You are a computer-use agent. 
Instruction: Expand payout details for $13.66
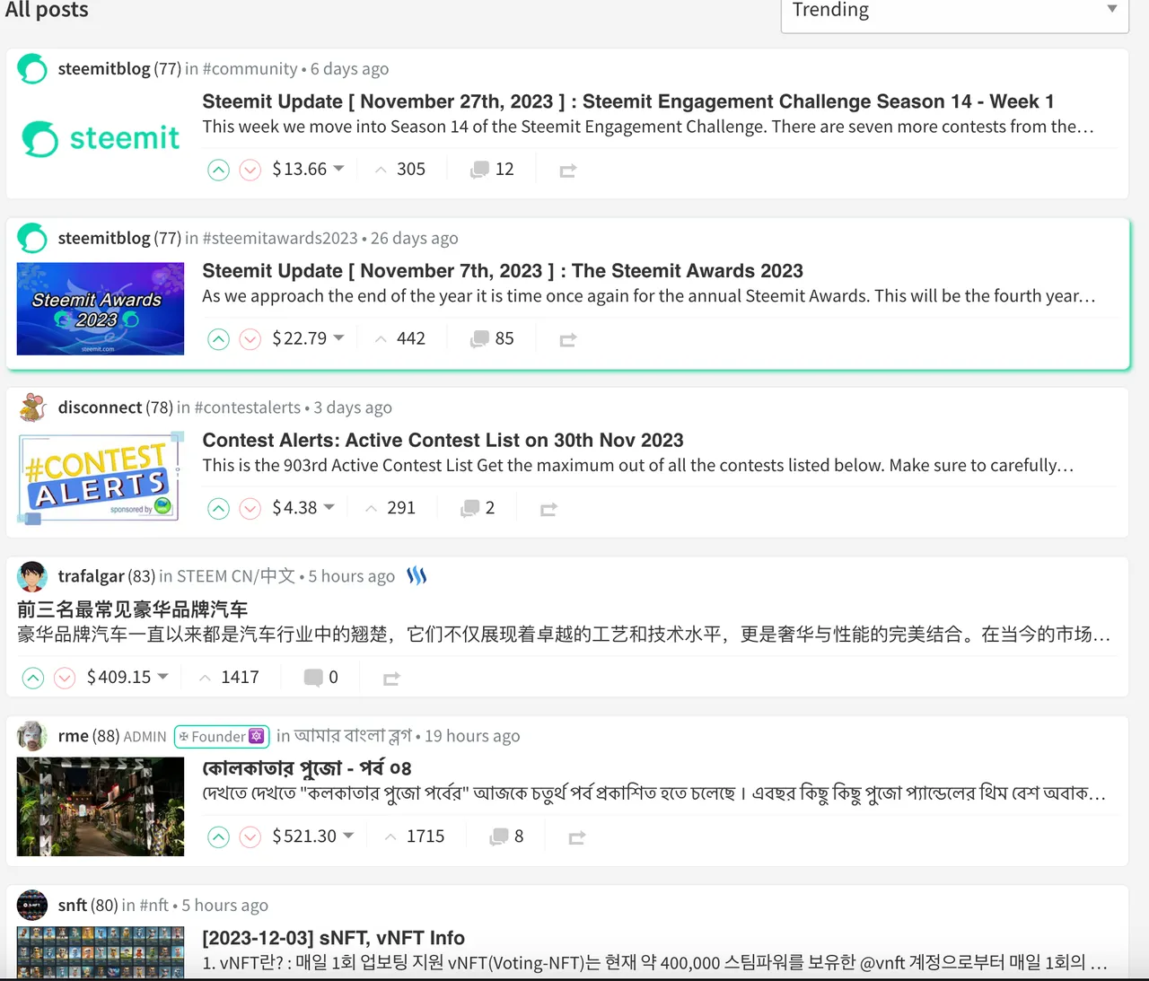pos(308,169)
